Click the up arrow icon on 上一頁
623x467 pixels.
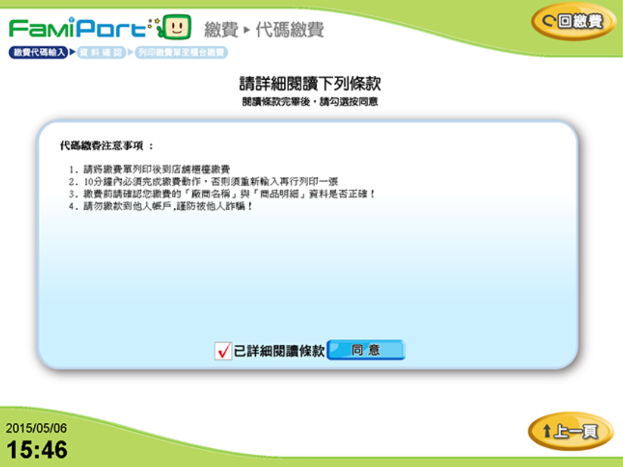(x=546, y=431)
